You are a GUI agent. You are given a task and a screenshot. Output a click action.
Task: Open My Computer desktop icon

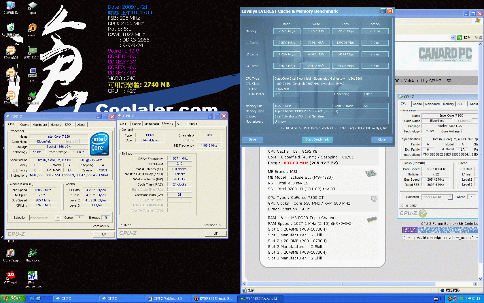[11, 8]
